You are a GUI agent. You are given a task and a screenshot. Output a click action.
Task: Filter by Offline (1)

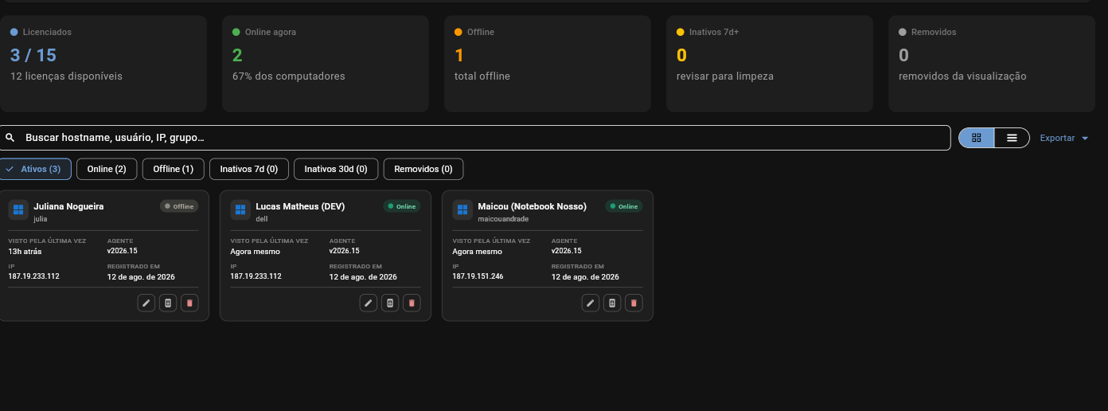174,169
